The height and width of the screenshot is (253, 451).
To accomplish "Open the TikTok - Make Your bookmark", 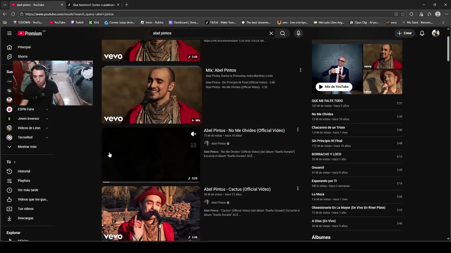I will pos(220,22).
